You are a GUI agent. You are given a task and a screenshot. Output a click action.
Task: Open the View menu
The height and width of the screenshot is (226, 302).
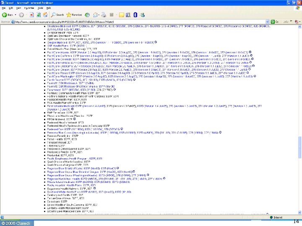click(18, 8)
